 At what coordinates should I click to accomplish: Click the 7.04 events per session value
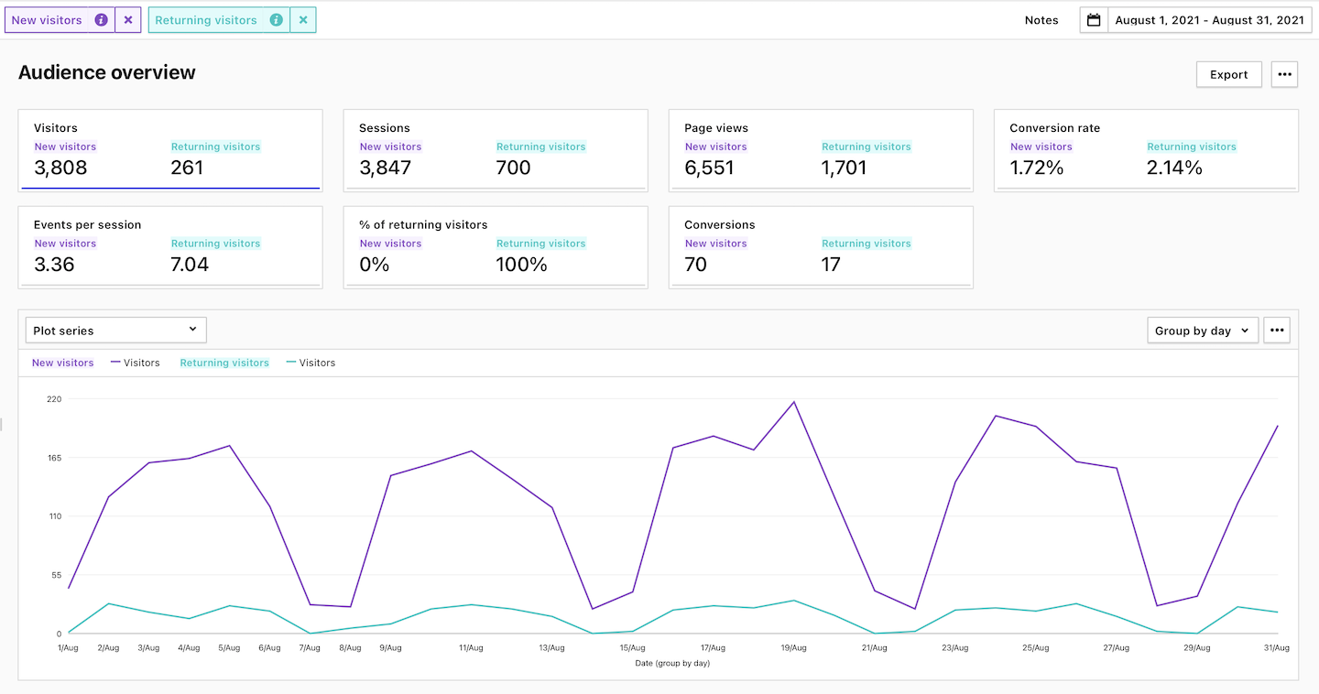click(190, 265)
